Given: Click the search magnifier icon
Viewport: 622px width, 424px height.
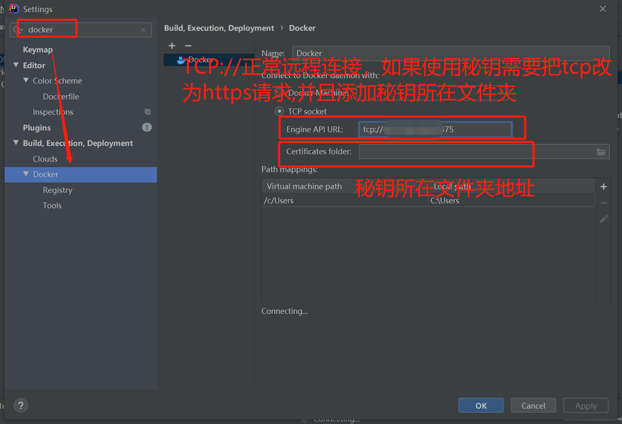Looking at the screenshot, I should [x=17, y=30].
